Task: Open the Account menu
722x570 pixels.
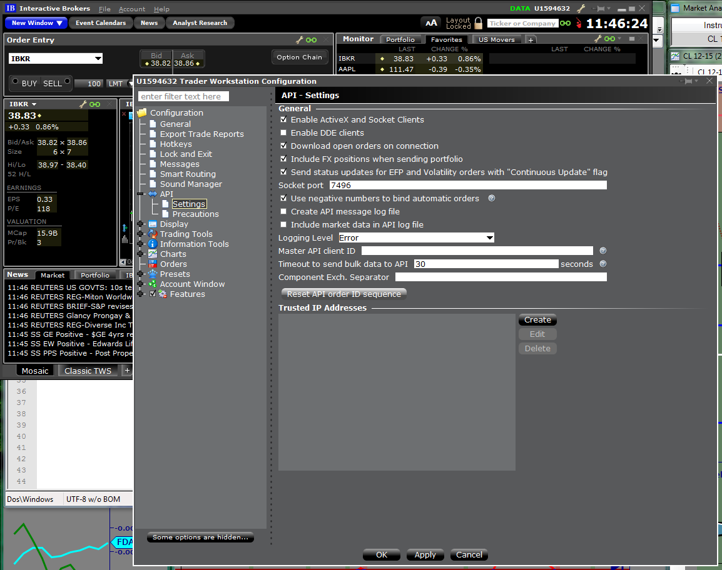Action: point(131,9)
